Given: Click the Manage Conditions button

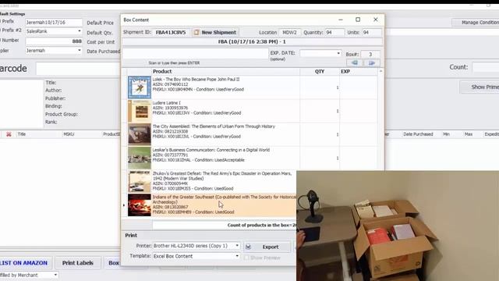Looking at the screenshot, I should point(476,23).
